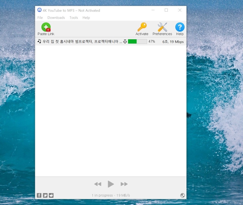Viewport: 243px width, 205px height.
Task: Click the download arrow icon in the row
Action: pos(125,42)
